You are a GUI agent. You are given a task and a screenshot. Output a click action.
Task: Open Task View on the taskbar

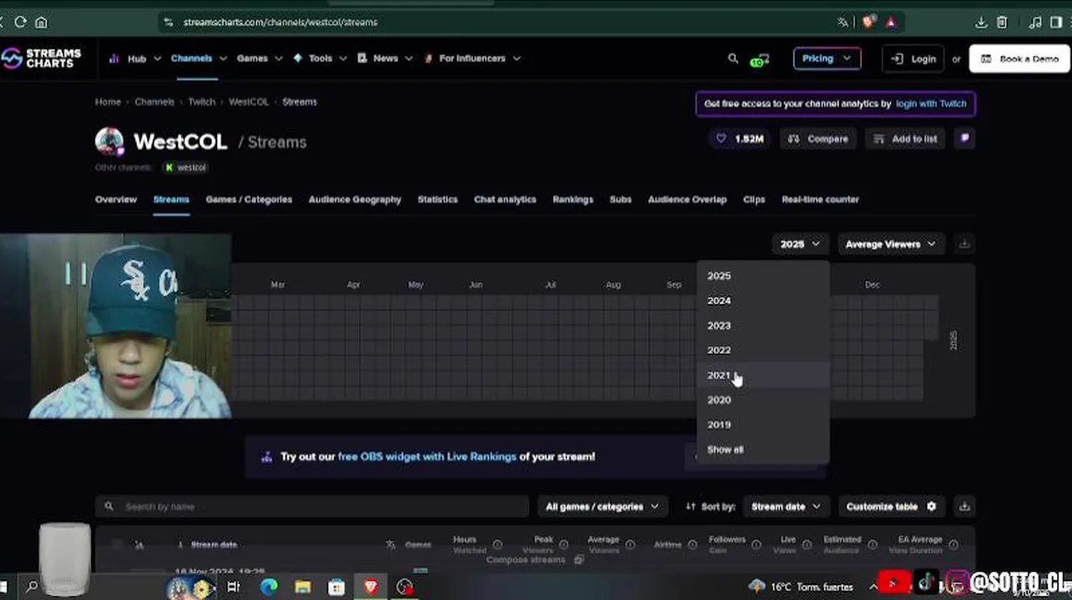click(234, 587)
